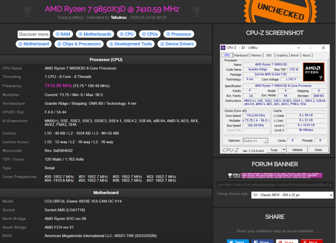Open the CPUs tag link
The height and width of the screenshot is (243, 336).
[x=150, y=34]
